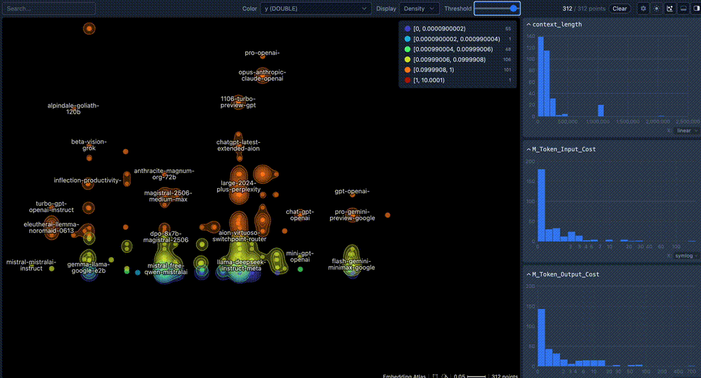
Task: Click anthracite-magnum-org-72b label
Action: [x=164, y=174]
